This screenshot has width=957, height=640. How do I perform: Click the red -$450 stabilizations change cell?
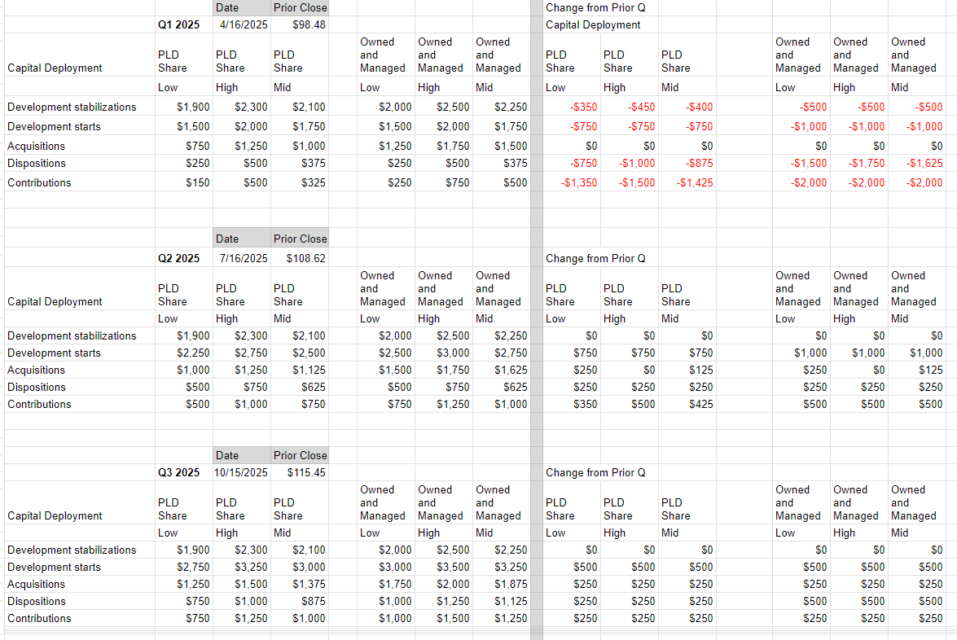630,107
